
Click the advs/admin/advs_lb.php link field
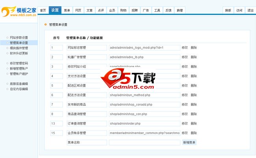(145, 57)
